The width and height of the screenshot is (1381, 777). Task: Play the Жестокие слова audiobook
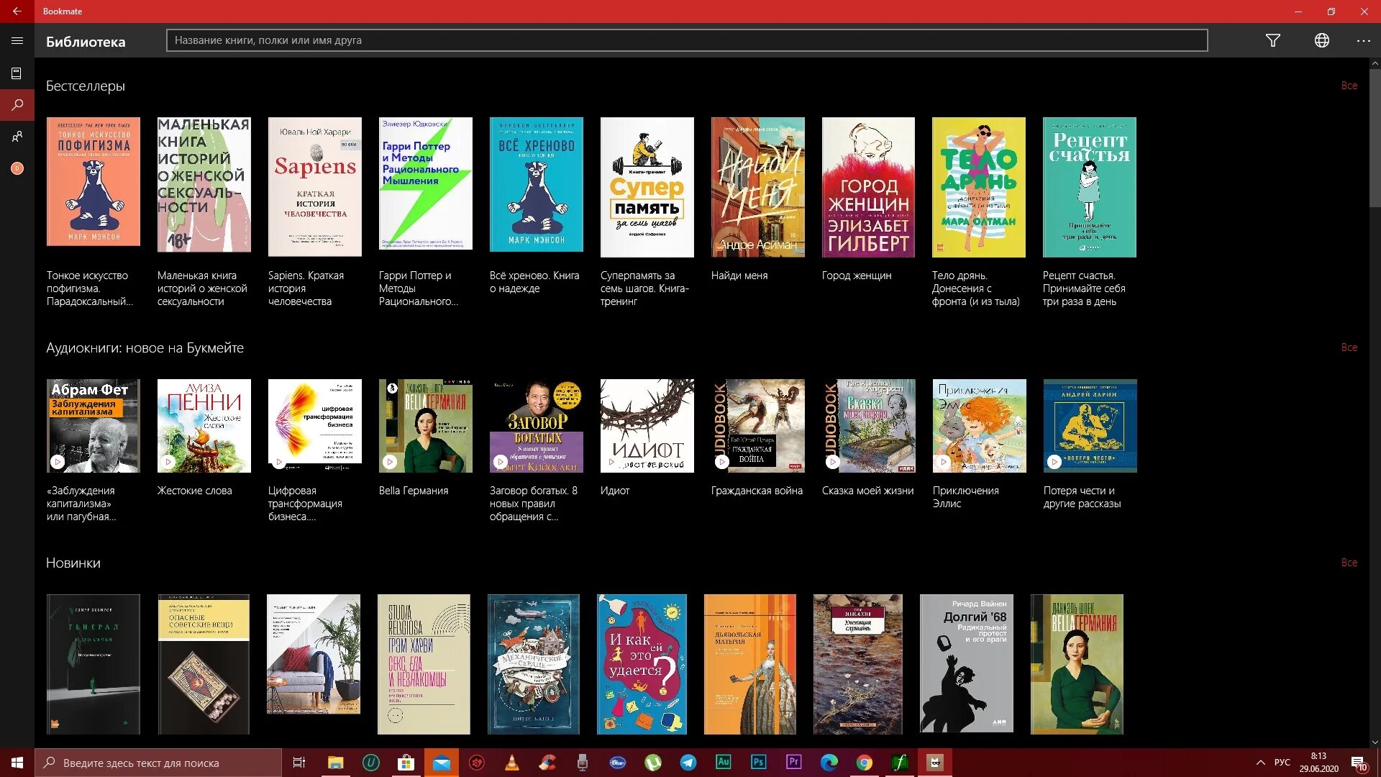168,462
